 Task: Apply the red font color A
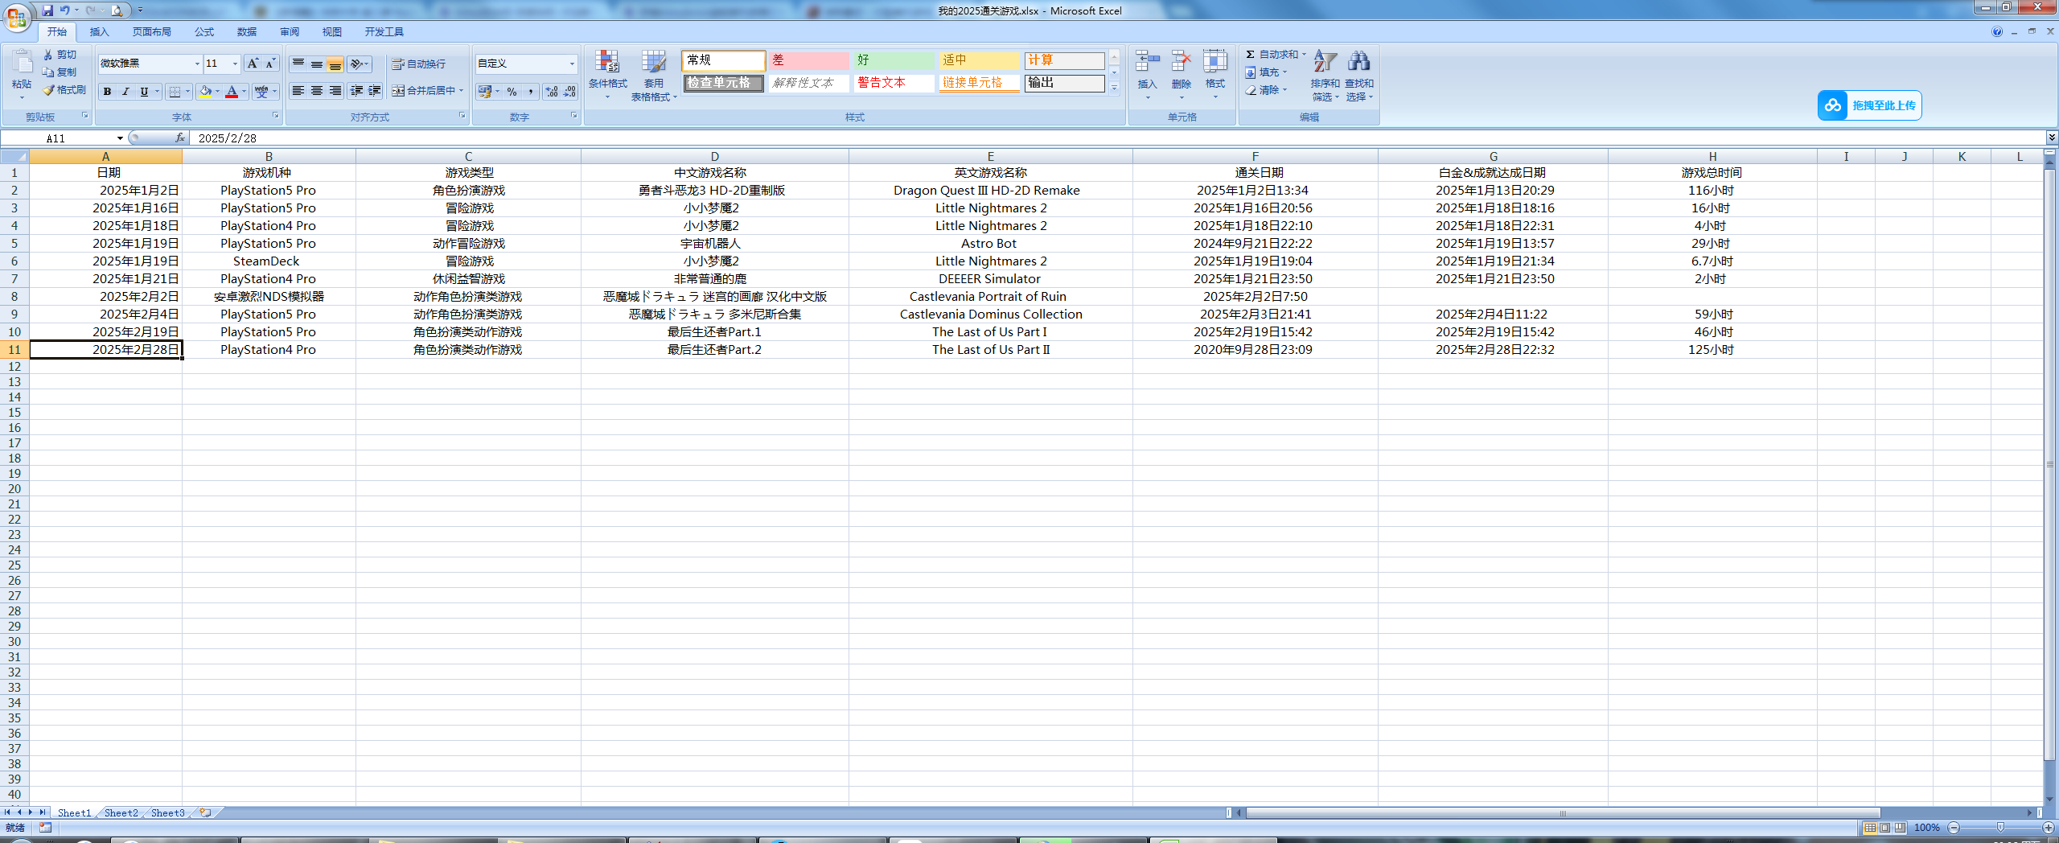pyautogui.click(x=232, y=92)
